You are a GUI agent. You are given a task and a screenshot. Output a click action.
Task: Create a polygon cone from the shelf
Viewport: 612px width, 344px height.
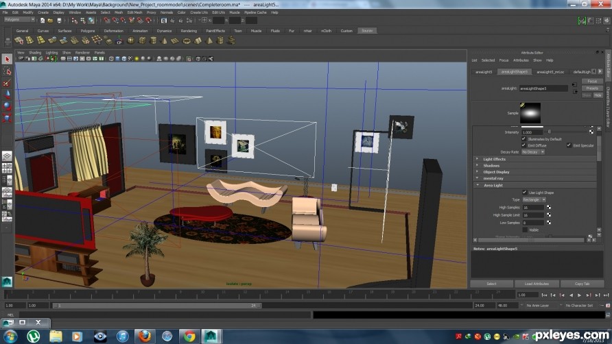pos(164,40)
